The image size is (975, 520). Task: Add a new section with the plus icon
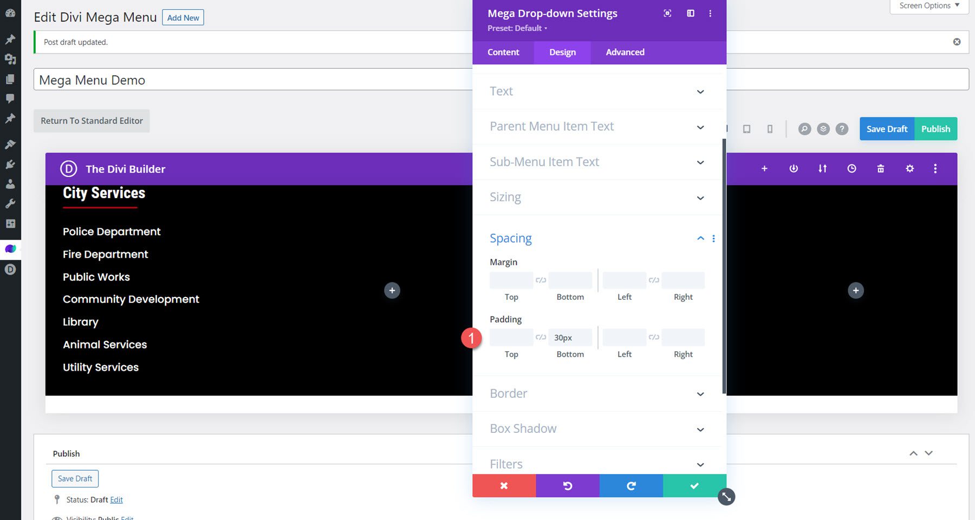(764, 168)
